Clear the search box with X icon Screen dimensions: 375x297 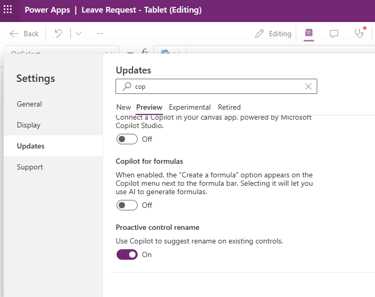click(x=308, y=87)
